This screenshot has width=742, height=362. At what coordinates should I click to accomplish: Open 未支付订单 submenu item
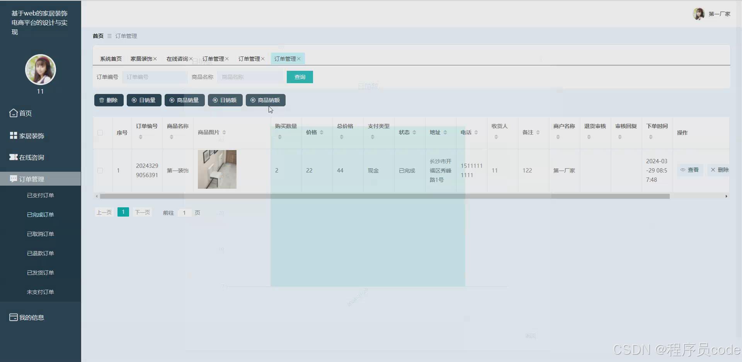click(40, 292)
